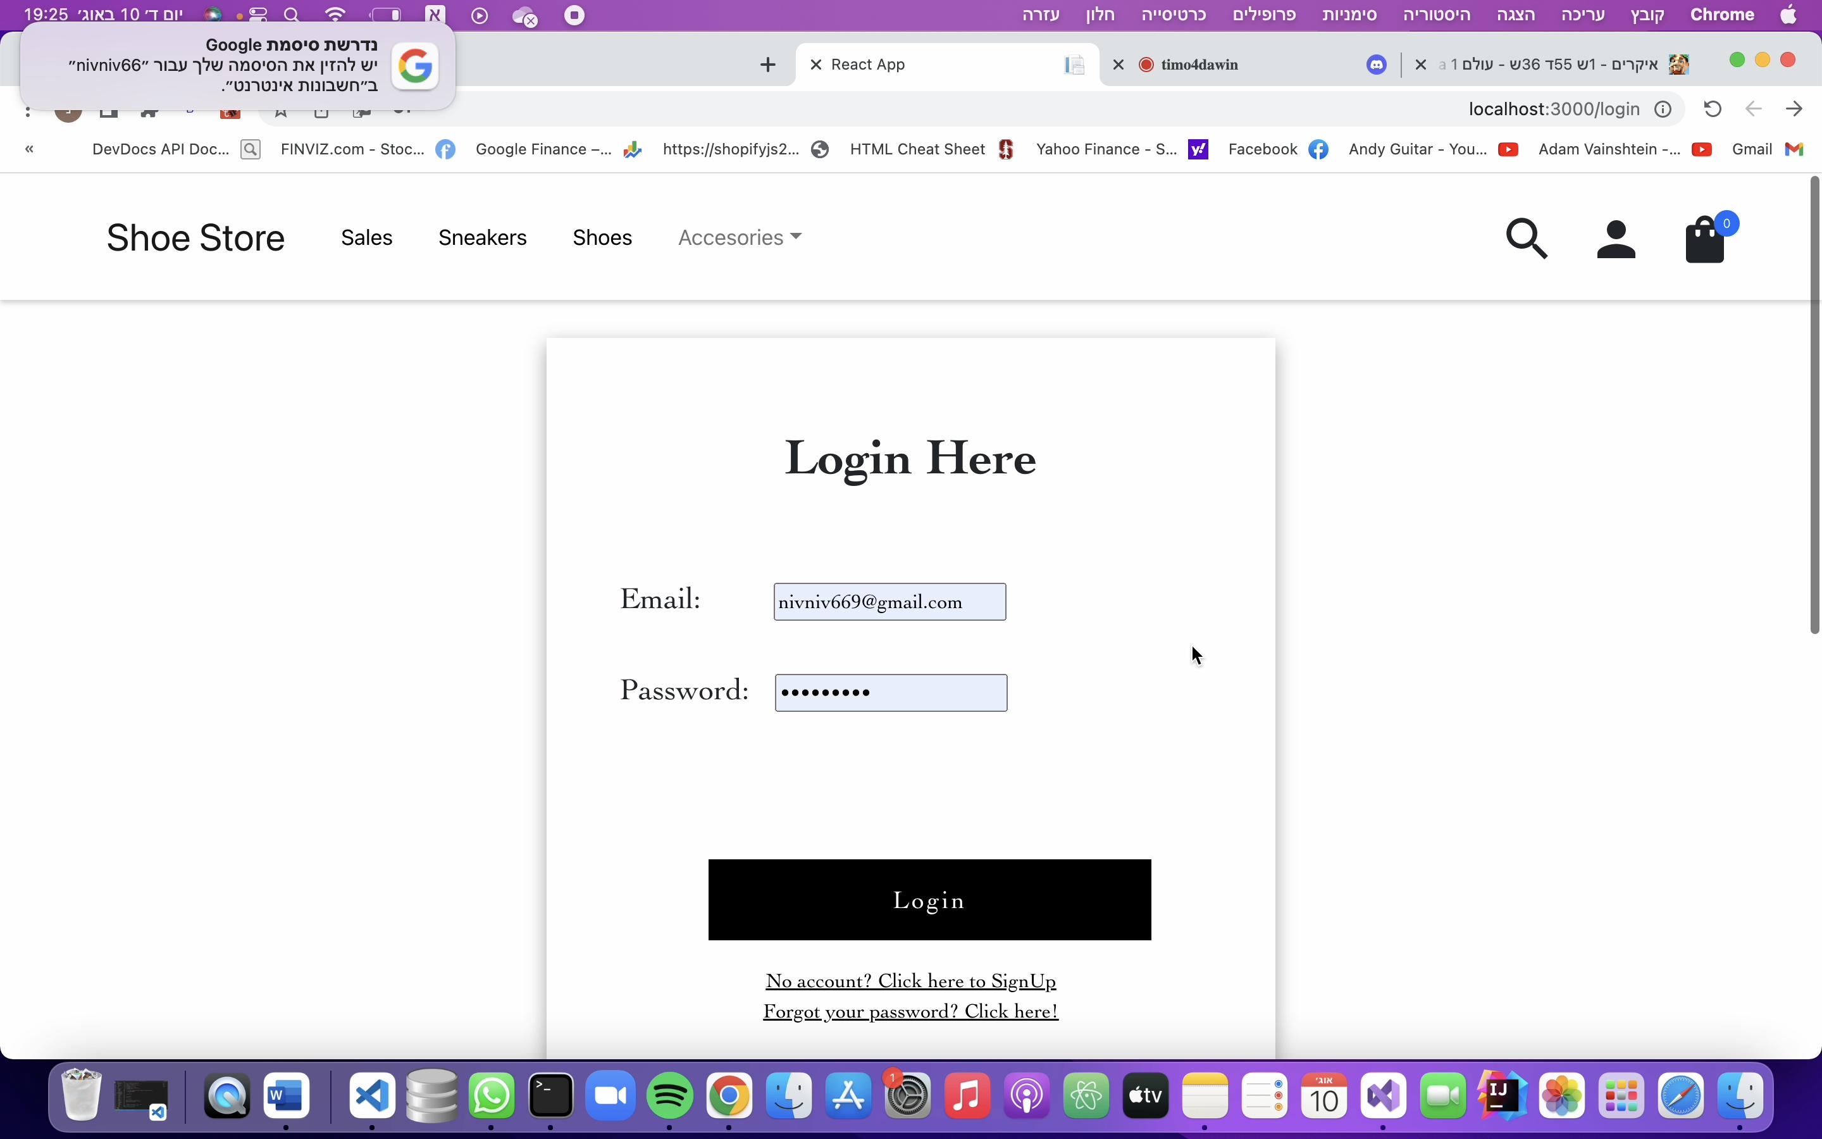Click the site information icon next to localhost URL
Viewport: 1822px width, 1139px height.
click(1664, 109)
